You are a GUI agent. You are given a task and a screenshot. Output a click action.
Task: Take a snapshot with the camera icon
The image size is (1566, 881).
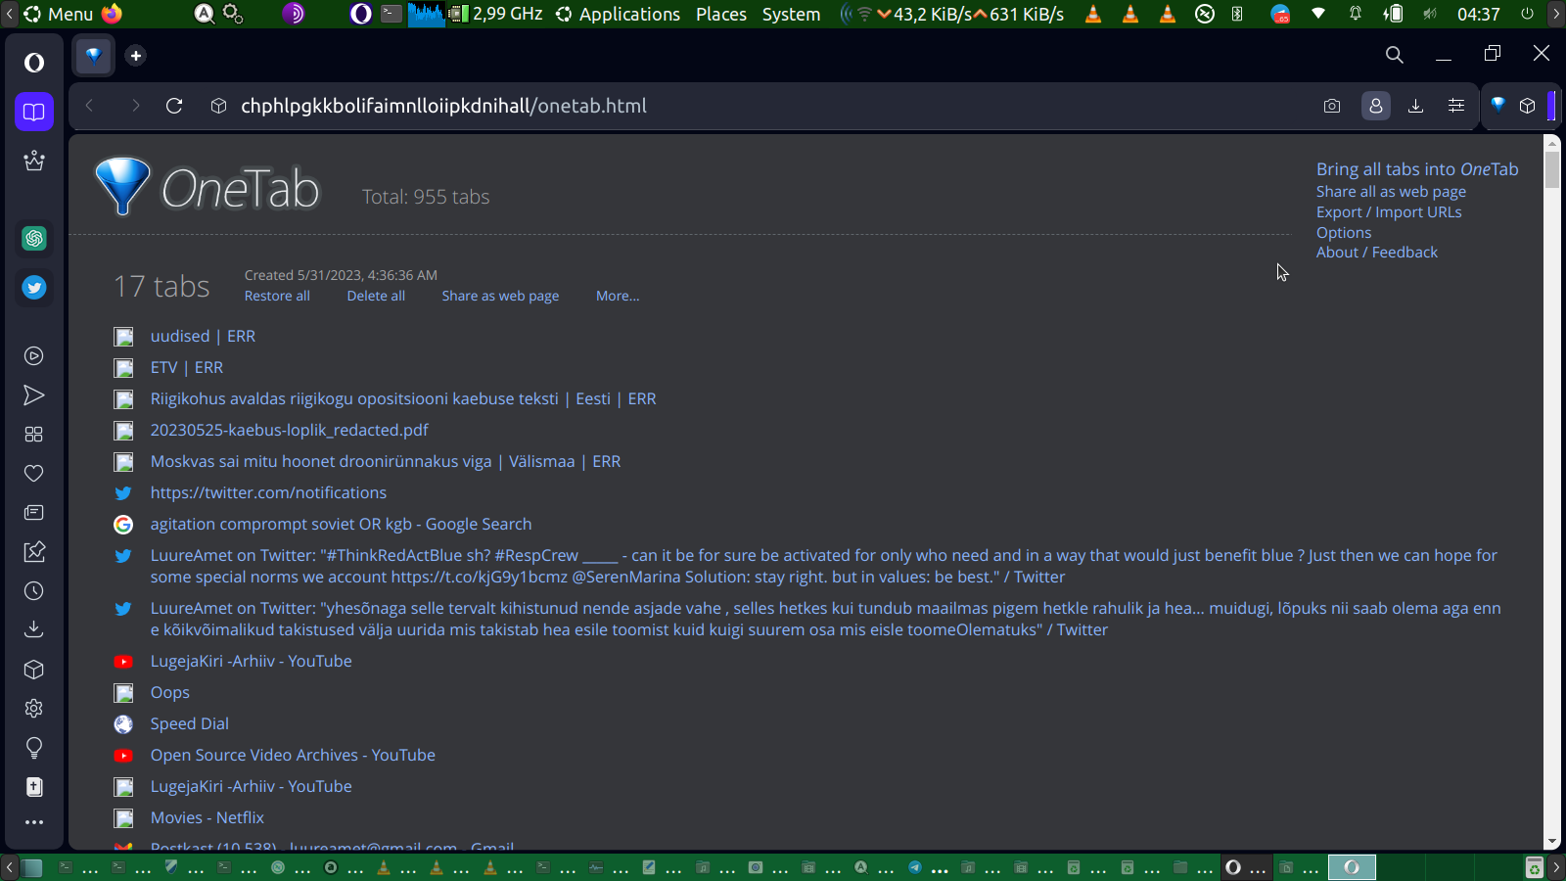pyautogui.click(x=1332, y=106)
